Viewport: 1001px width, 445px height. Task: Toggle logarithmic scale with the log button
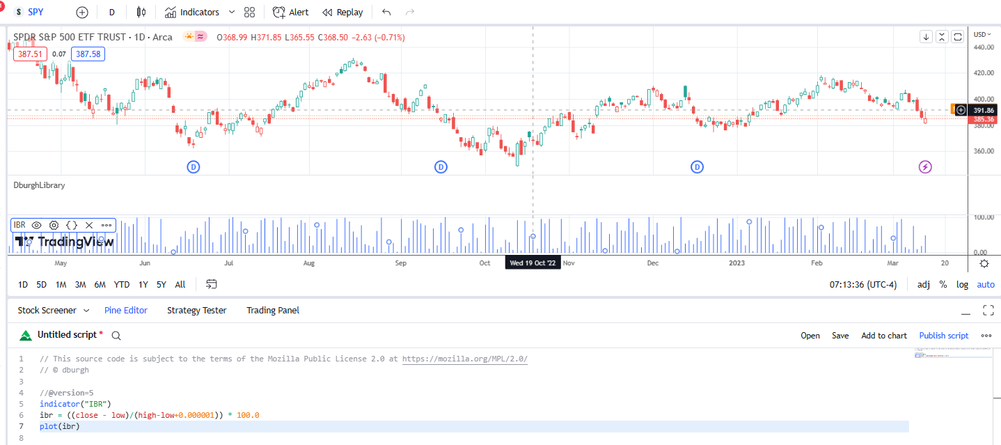[x=962, y=284]
